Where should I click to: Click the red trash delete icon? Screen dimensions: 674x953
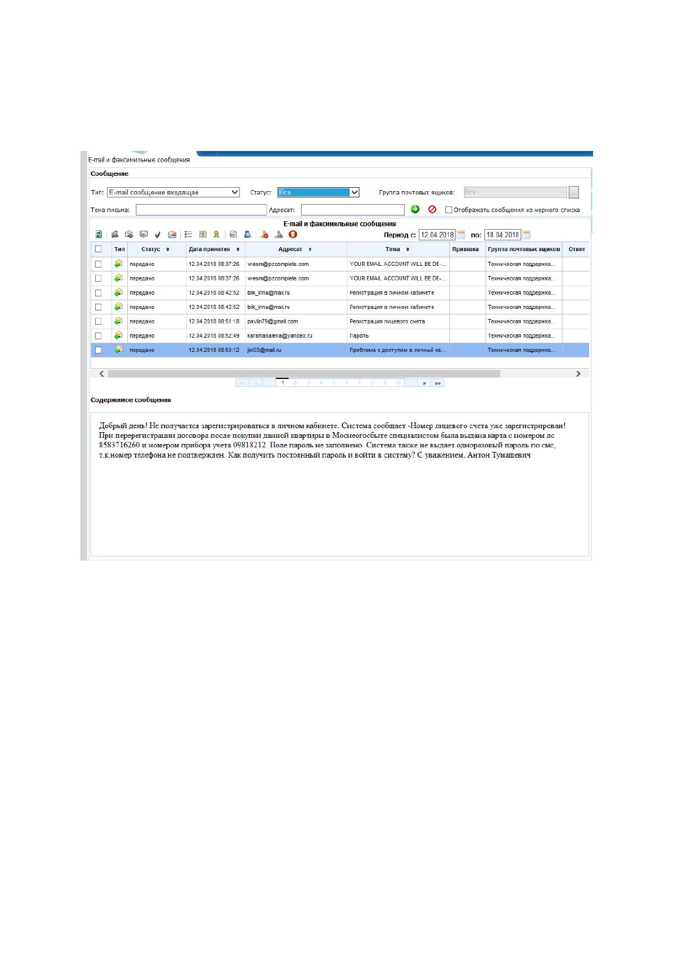[293, 234]
